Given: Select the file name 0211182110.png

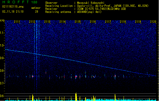Looking at the screenshot, I should (x=13, y=7).
